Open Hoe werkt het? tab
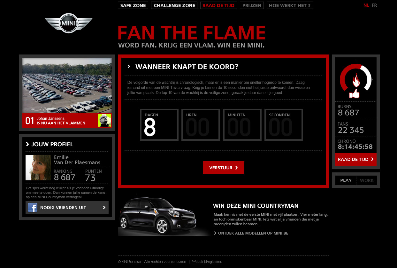The image size is (397, 268). 290,5
